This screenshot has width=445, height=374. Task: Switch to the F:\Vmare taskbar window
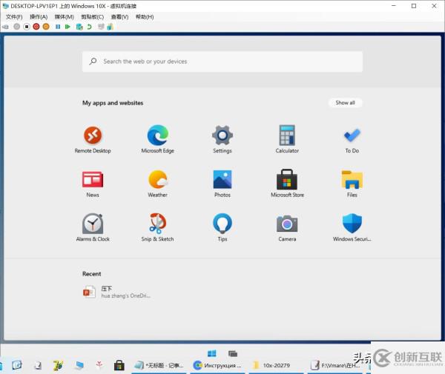335,366
